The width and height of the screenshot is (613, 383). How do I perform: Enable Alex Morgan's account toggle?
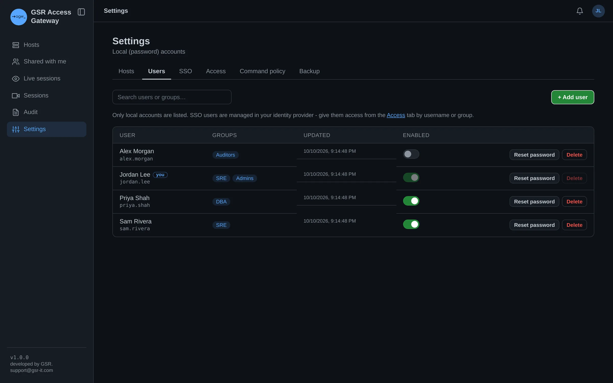(411, 154)
